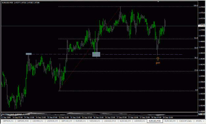Screen dimensions: 206x124
Task: Click the highlighted current price 1.47190 label
Action: pos(202,26)
